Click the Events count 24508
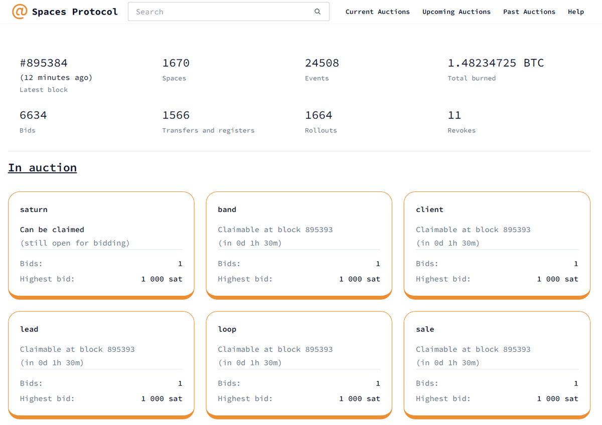This screenshot has width=602, height=425. tap(322, 63)
